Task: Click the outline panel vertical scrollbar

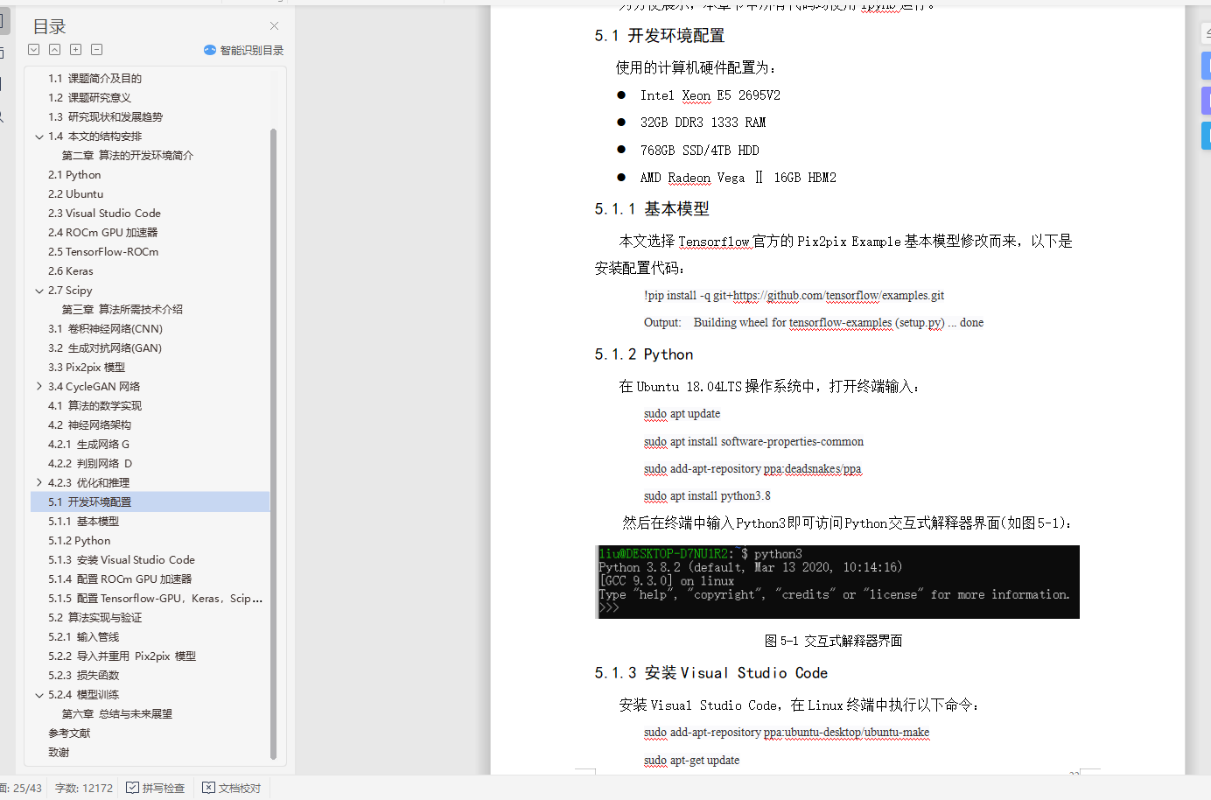Action: coord(273,444)
